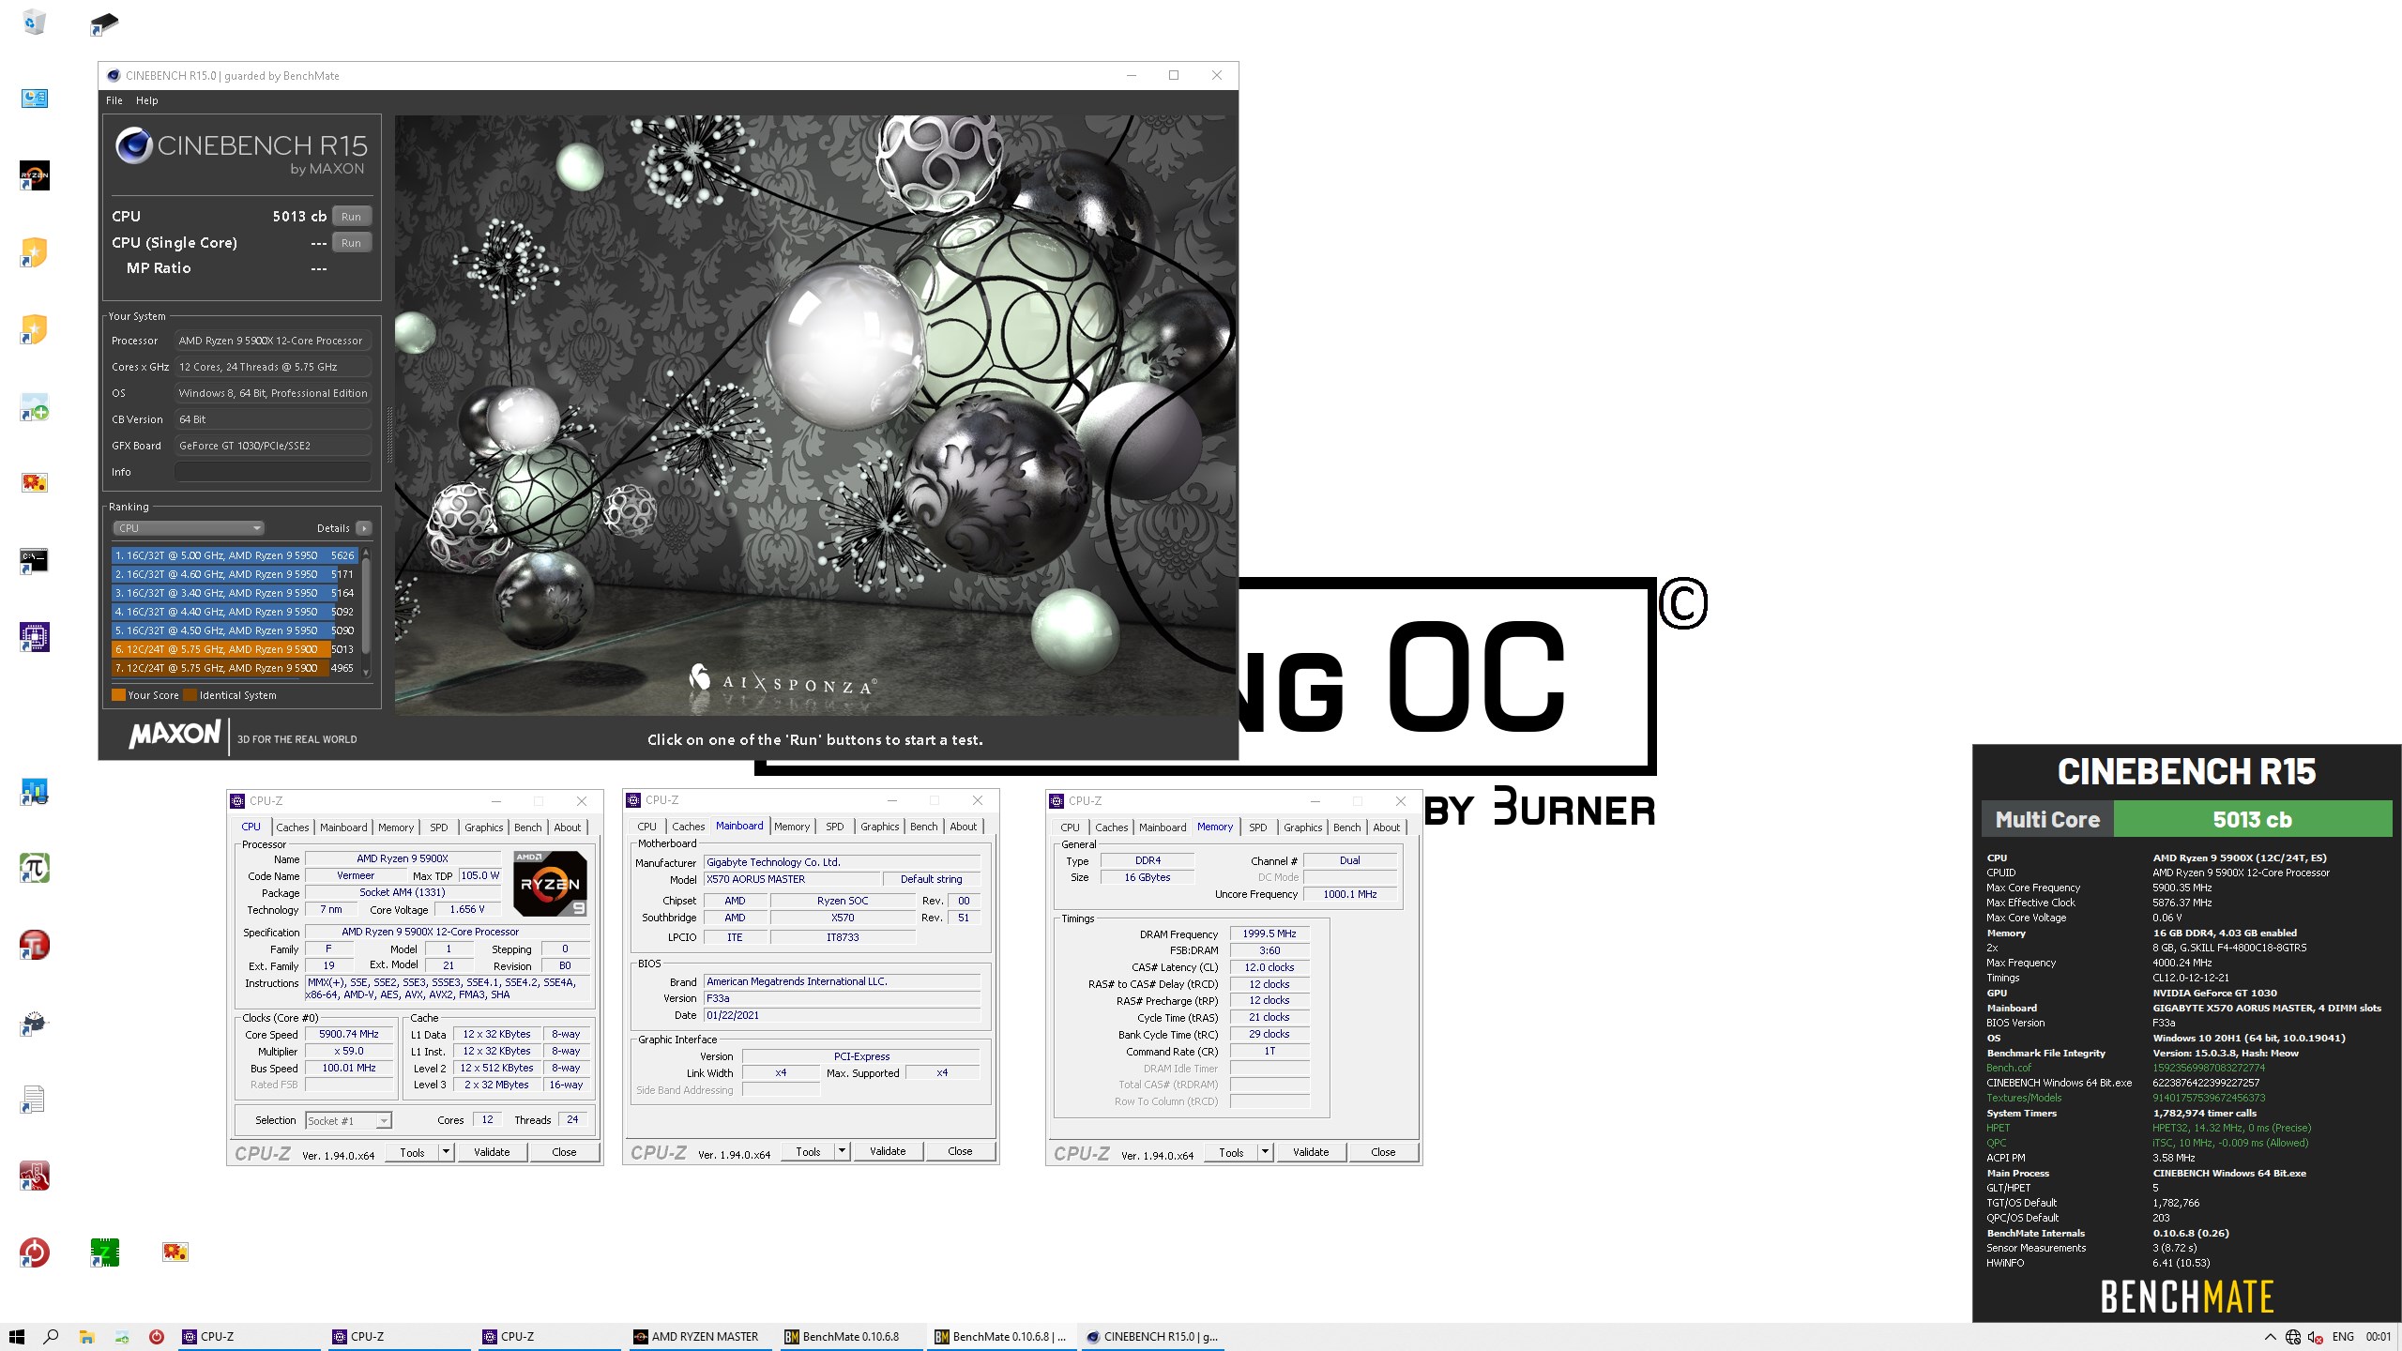Run the Cinebench CPU multi-core test
Screen dimensions: 2402x1351
coord(351,217)
